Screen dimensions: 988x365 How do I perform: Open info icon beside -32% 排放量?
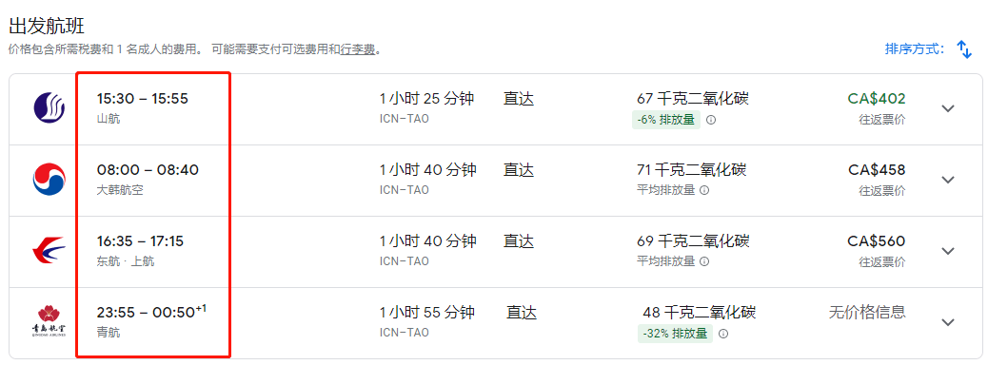click(x=723, y=334)
